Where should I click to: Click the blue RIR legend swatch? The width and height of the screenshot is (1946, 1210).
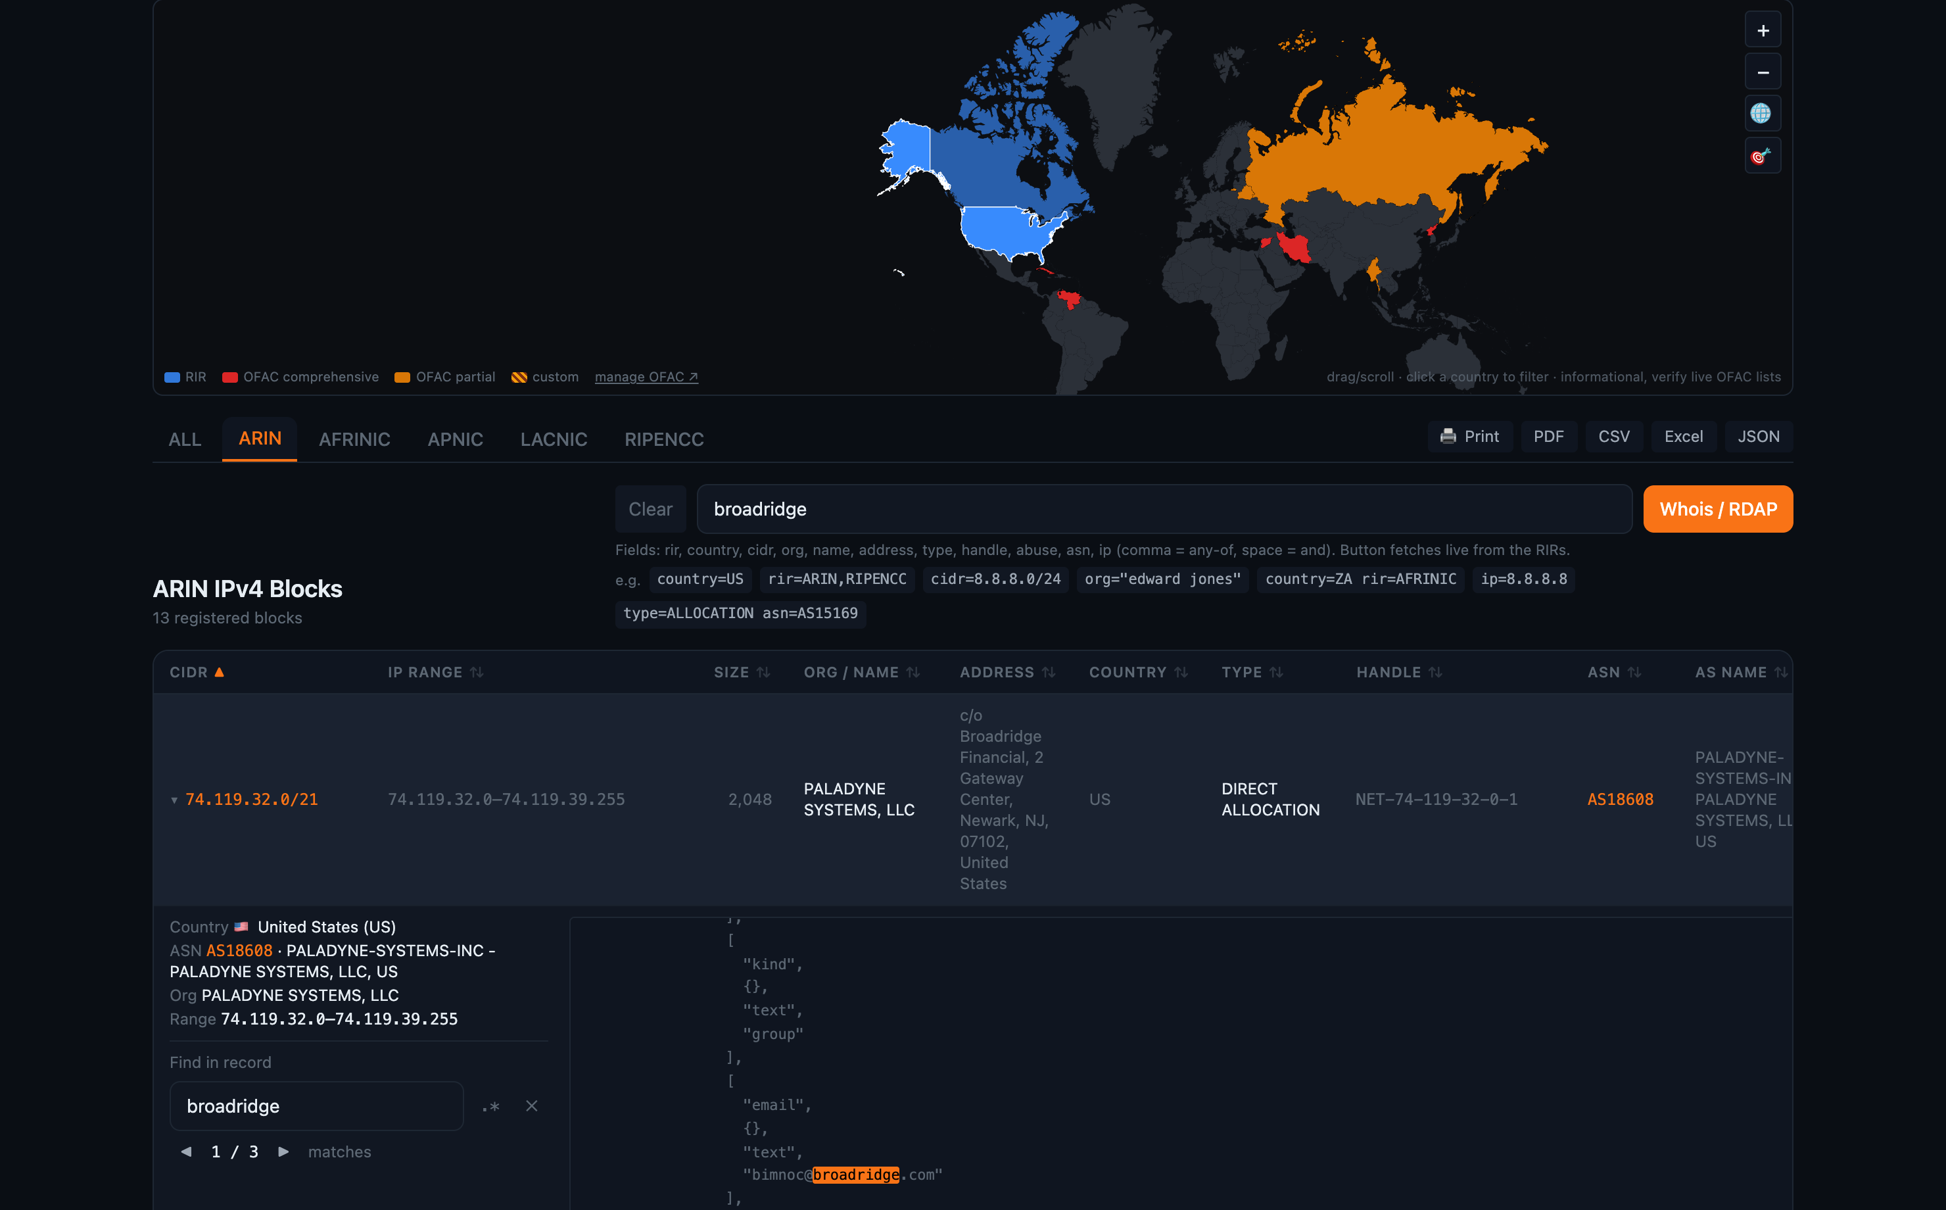coord(172,377)
